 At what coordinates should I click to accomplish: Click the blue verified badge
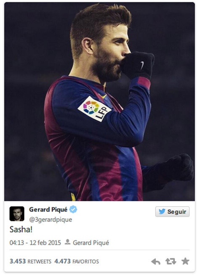click(x=73, y=209)
